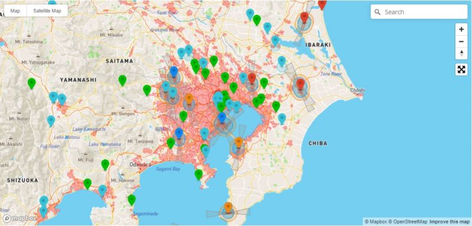Select green marker west of Mt. Hakone
This screenshot has height=226, width=472.
tap(87, 184)
